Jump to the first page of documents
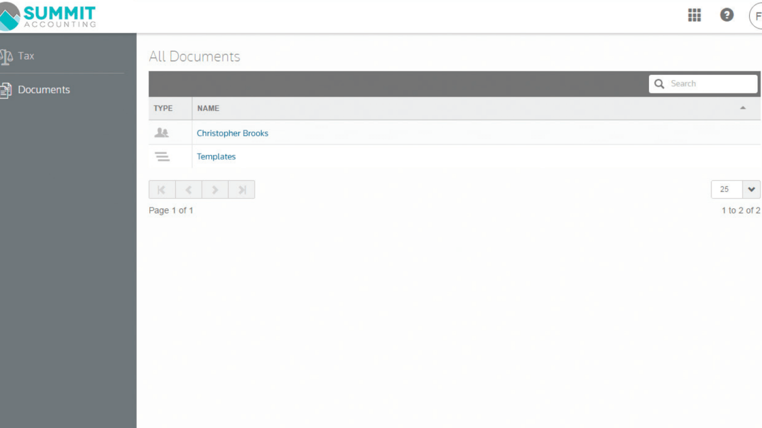Viewport: 762px width, 428px height. 161,189
